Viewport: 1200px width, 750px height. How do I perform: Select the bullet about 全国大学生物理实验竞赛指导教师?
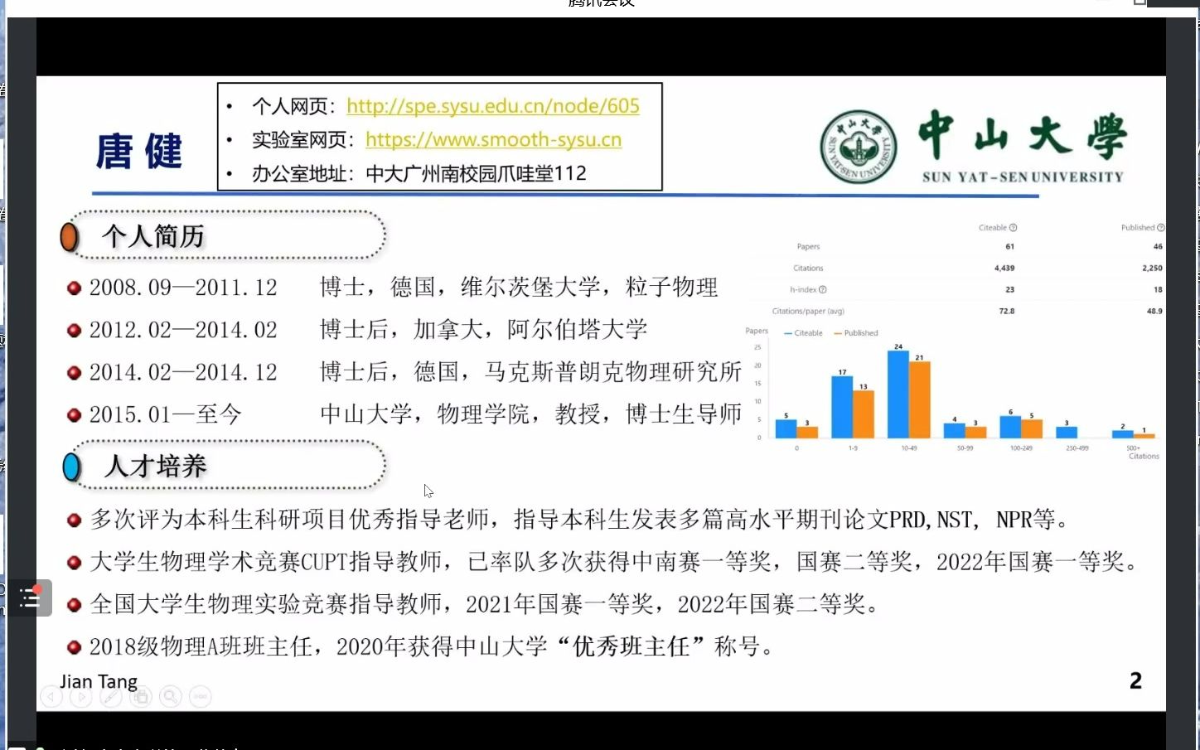coord(485,604)
